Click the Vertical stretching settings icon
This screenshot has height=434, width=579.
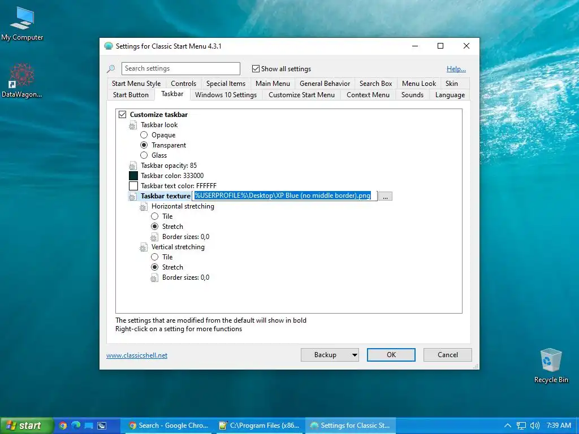coord(143,248)
